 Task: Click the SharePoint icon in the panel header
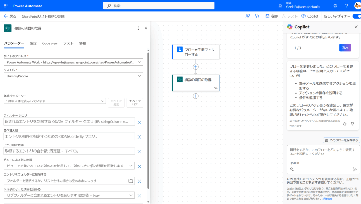point(8,28)
